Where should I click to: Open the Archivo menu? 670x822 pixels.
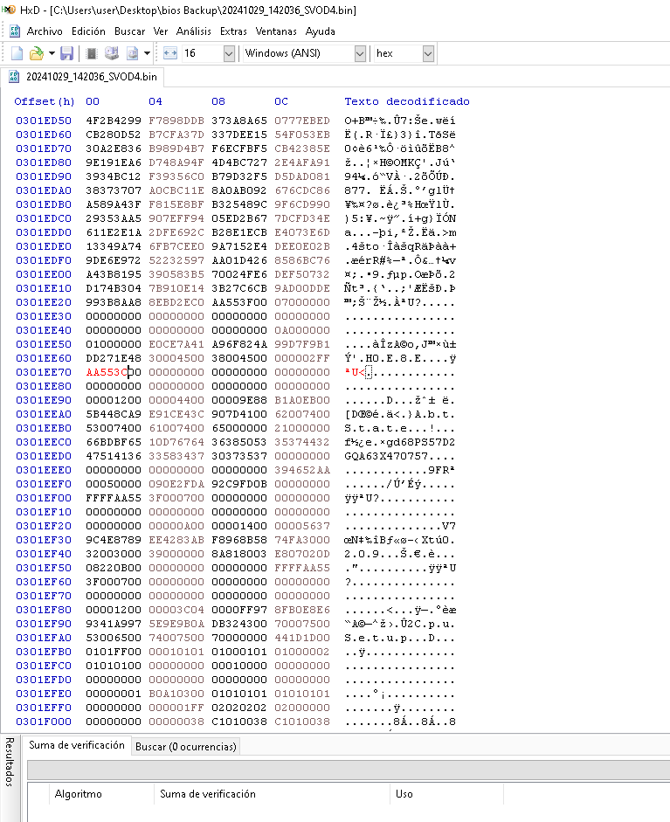click(45, 31)
